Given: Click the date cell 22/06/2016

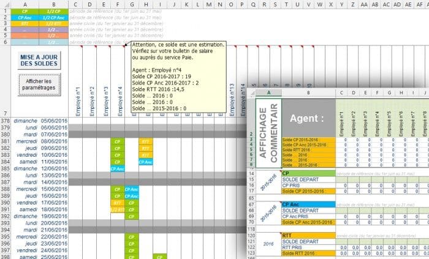Looking at the screenshot, I should (54, 236).
